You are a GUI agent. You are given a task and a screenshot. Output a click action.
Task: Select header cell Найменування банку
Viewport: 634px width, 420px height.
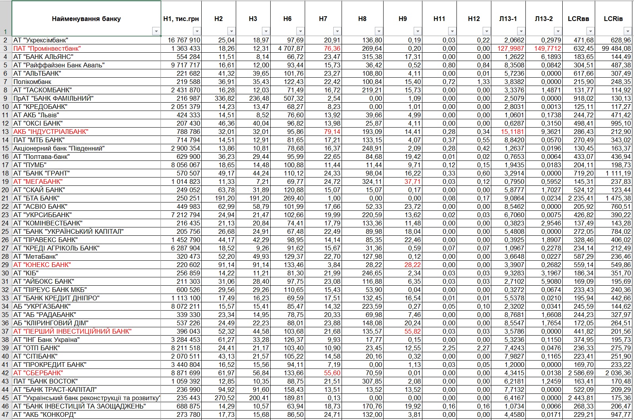(86, 18)
